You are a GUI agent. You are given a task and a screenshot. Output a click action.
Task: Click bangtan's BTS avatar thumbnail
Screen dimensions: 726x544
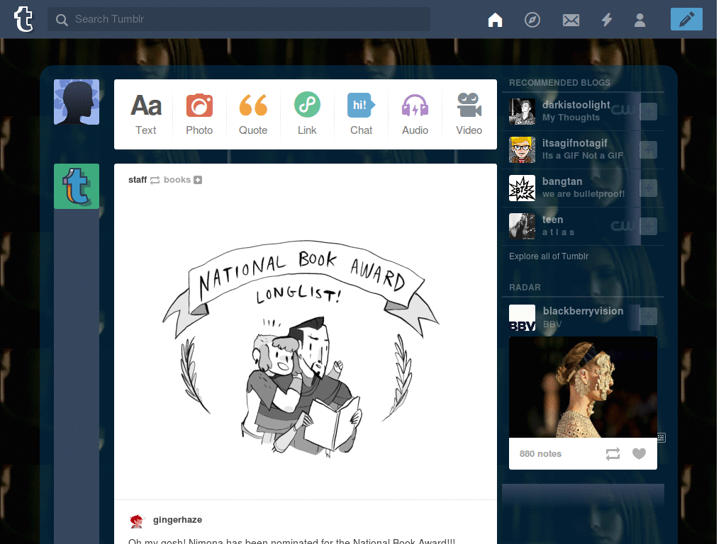(522, 188)
